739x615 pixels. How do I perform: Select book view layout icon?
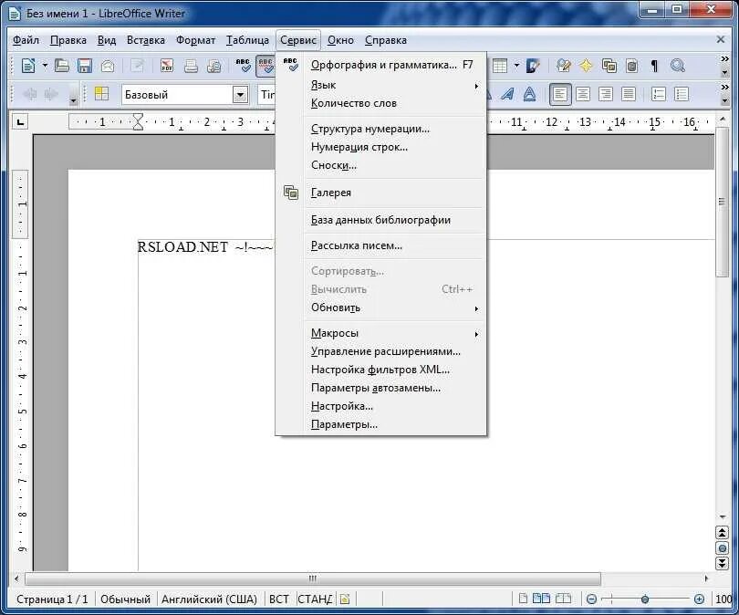coord(563,599)
